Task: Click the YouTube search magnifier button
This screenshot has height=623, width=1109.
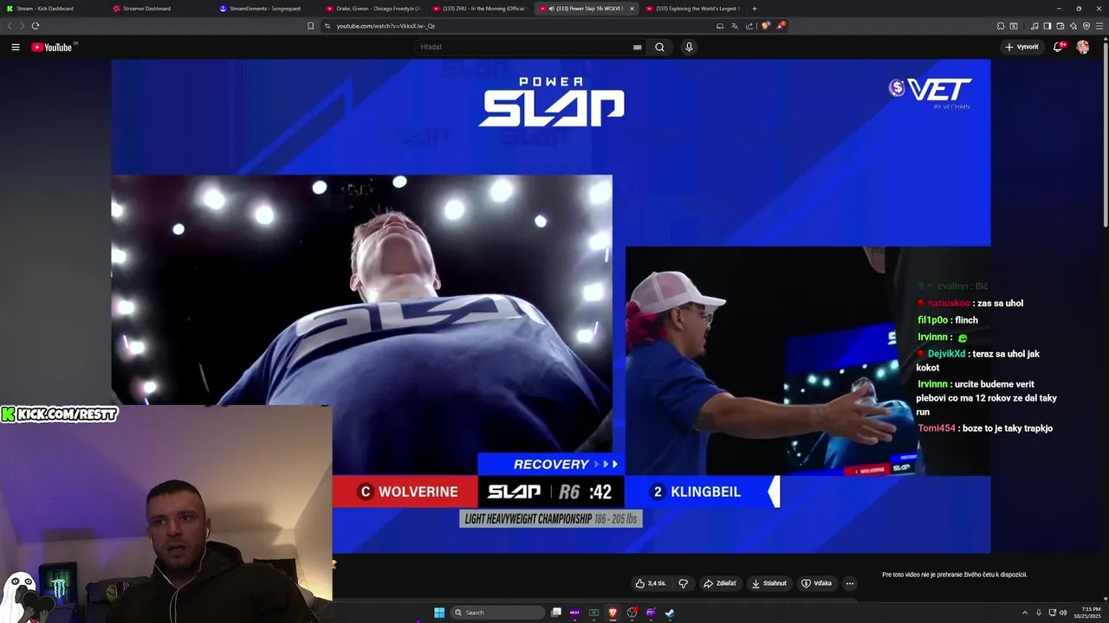Action: click(659, 47)
